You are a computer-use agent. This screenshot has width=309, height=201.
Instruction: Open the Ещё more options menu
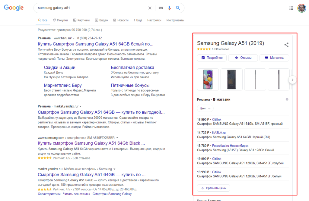pos(137,20)
